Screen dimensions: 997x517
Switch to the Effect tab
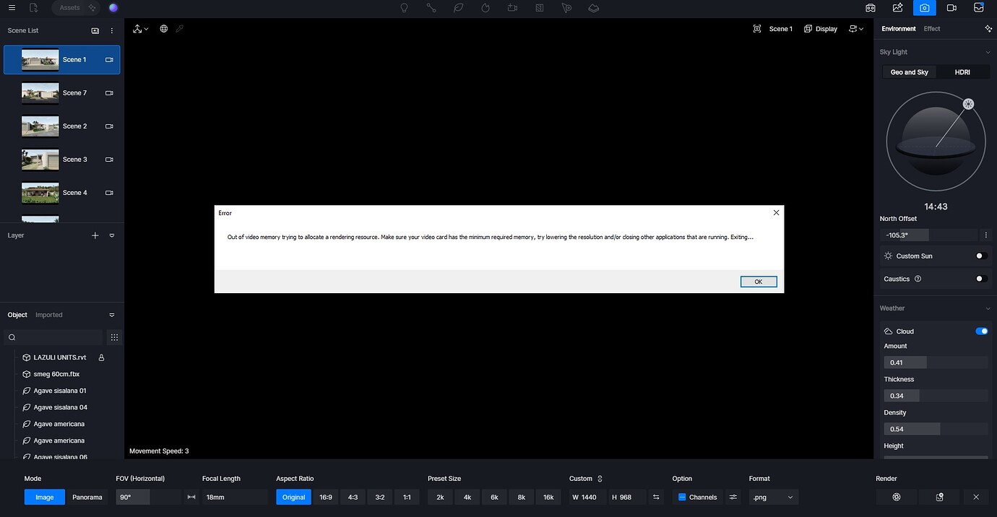click(x=932, y=29)
